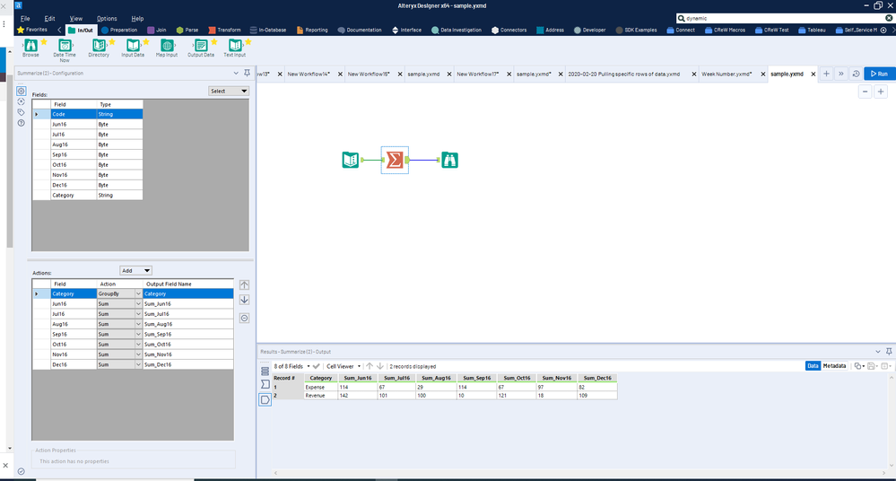This screenshot has width=896, height=481.
Task: Collapse Configuration panel chevron
Action: pos(236,74)
